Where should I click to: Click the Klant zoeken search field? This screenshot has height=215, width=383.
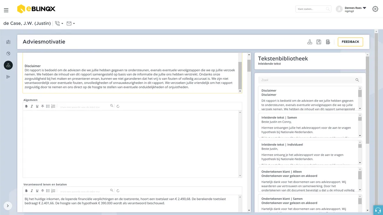pyautogui.click(x=313, y=9)
